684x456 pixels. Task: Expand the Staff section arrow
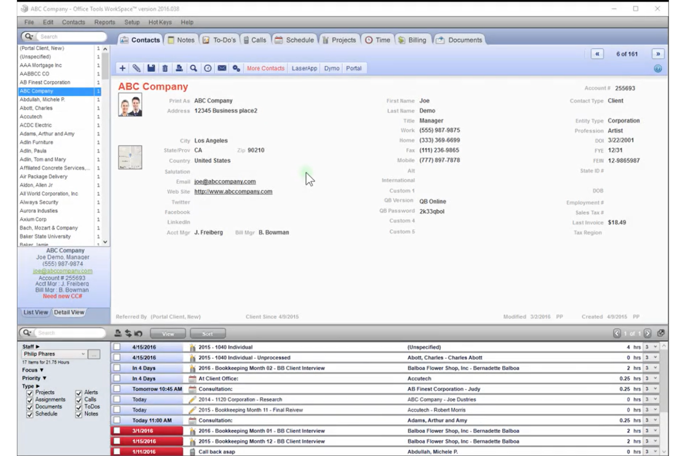tap(37, 347)
